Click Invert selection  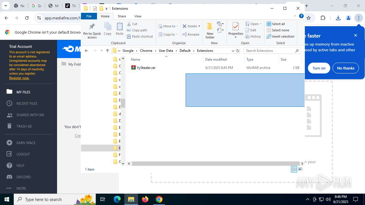point(280,36)
